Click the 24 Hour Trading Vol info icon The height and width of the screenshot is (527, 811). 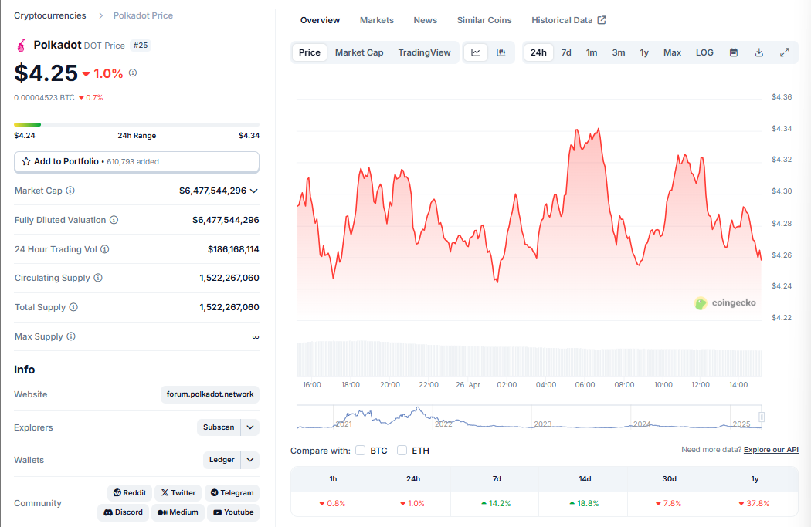pos(104,249)
